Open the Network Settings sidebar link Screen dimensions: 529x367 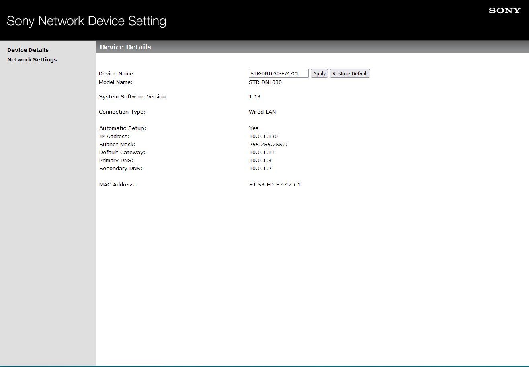tap(32, 60)
